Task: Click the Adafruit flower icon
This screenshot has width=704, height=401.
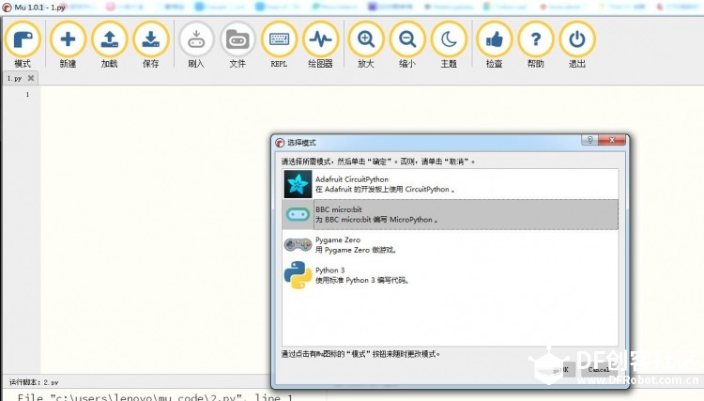Action: pos(298,184)
